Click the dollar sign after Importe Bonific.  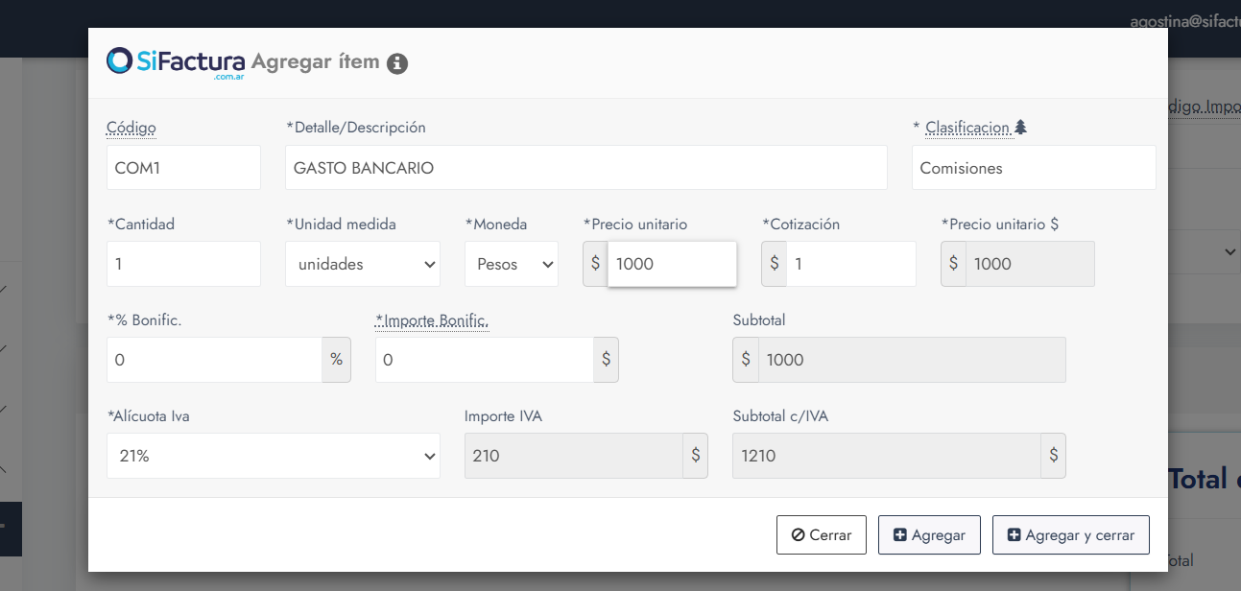pos(606,360)
